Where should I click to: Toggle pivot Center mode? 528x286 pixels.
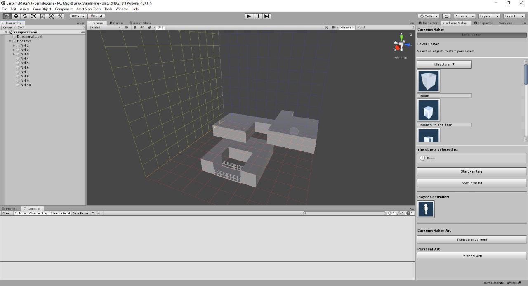click(78, 16)
